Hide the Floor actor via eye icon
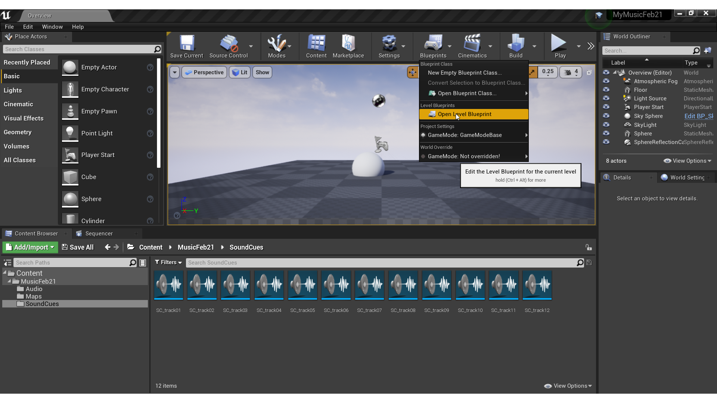Screen dimensions: 717x403 606,90
